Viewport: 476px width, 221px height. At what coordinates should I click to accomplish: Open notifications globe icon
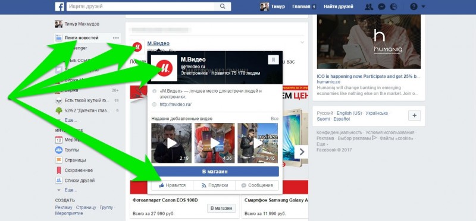click(x=394, y=7)
